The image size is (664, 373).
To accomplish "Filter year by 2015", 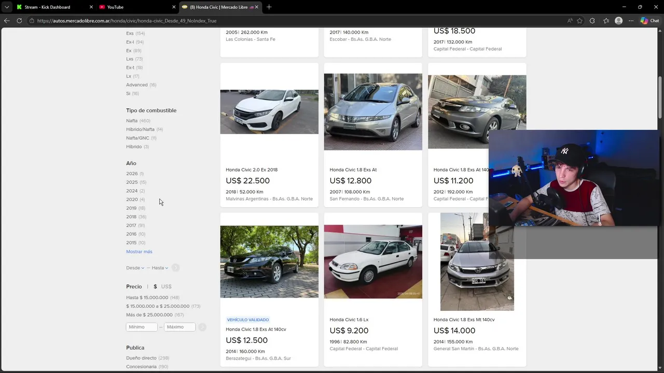I will coord(135,242).
